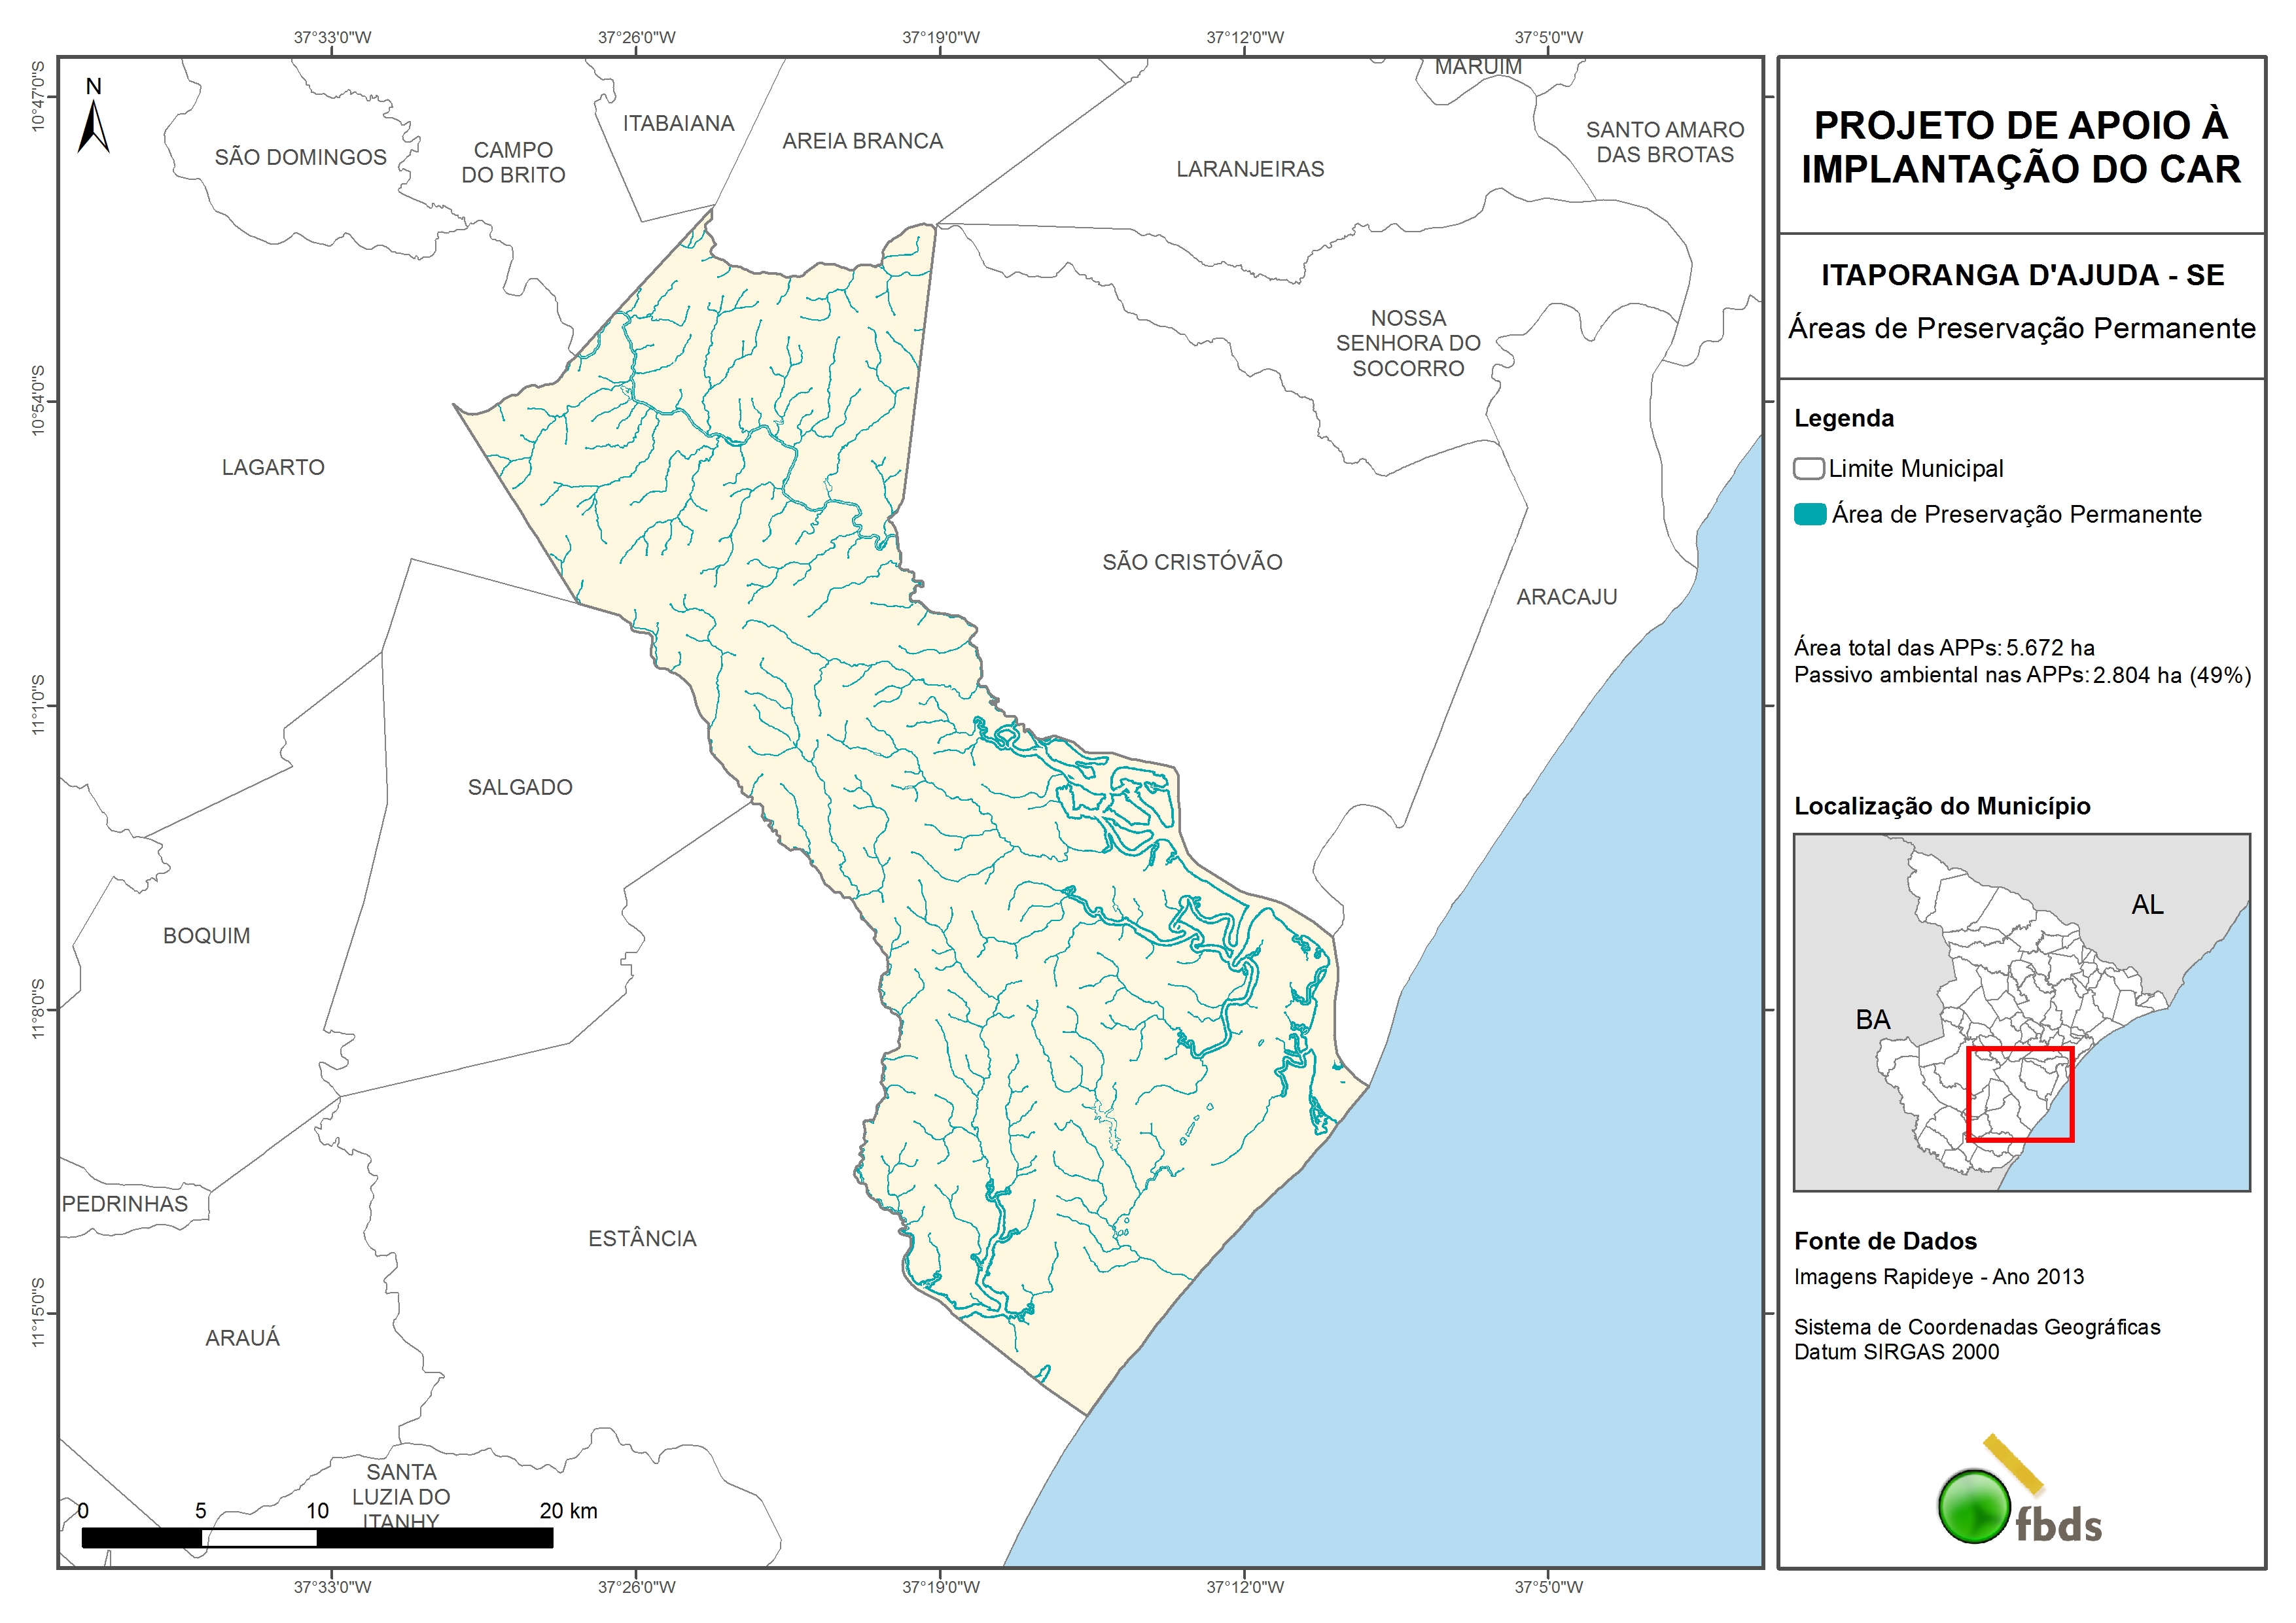Click the LAGARTO label on map
The width and height of the screenshot is (2296, 1623).
coord(273,467)
